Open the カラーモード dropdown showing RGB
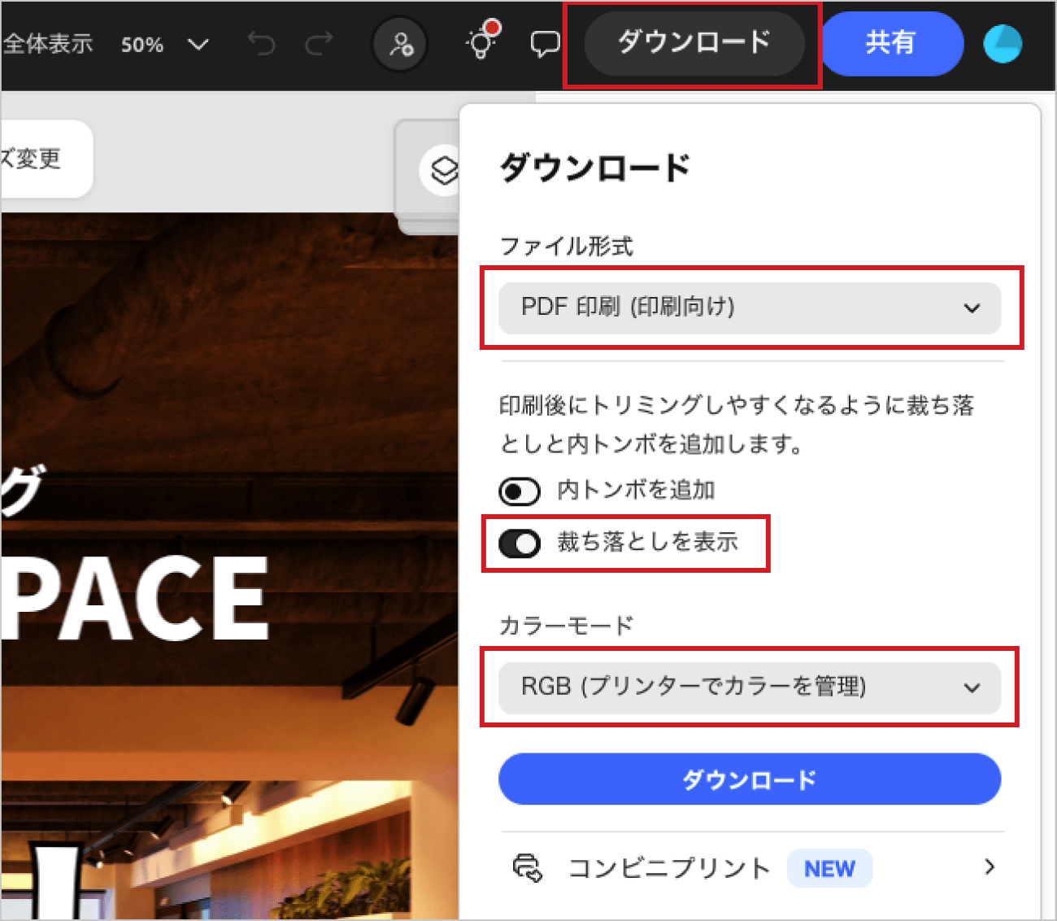The height and width of the screenshot is (921, 1057). pos(749,687)
